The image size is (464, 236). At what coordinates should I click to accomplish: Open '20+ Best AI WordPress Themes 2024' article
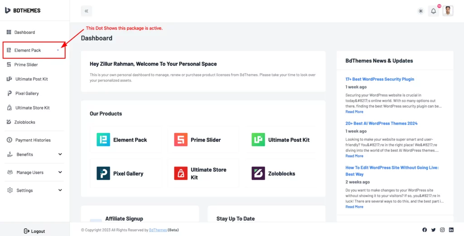[x=382, y=123]
